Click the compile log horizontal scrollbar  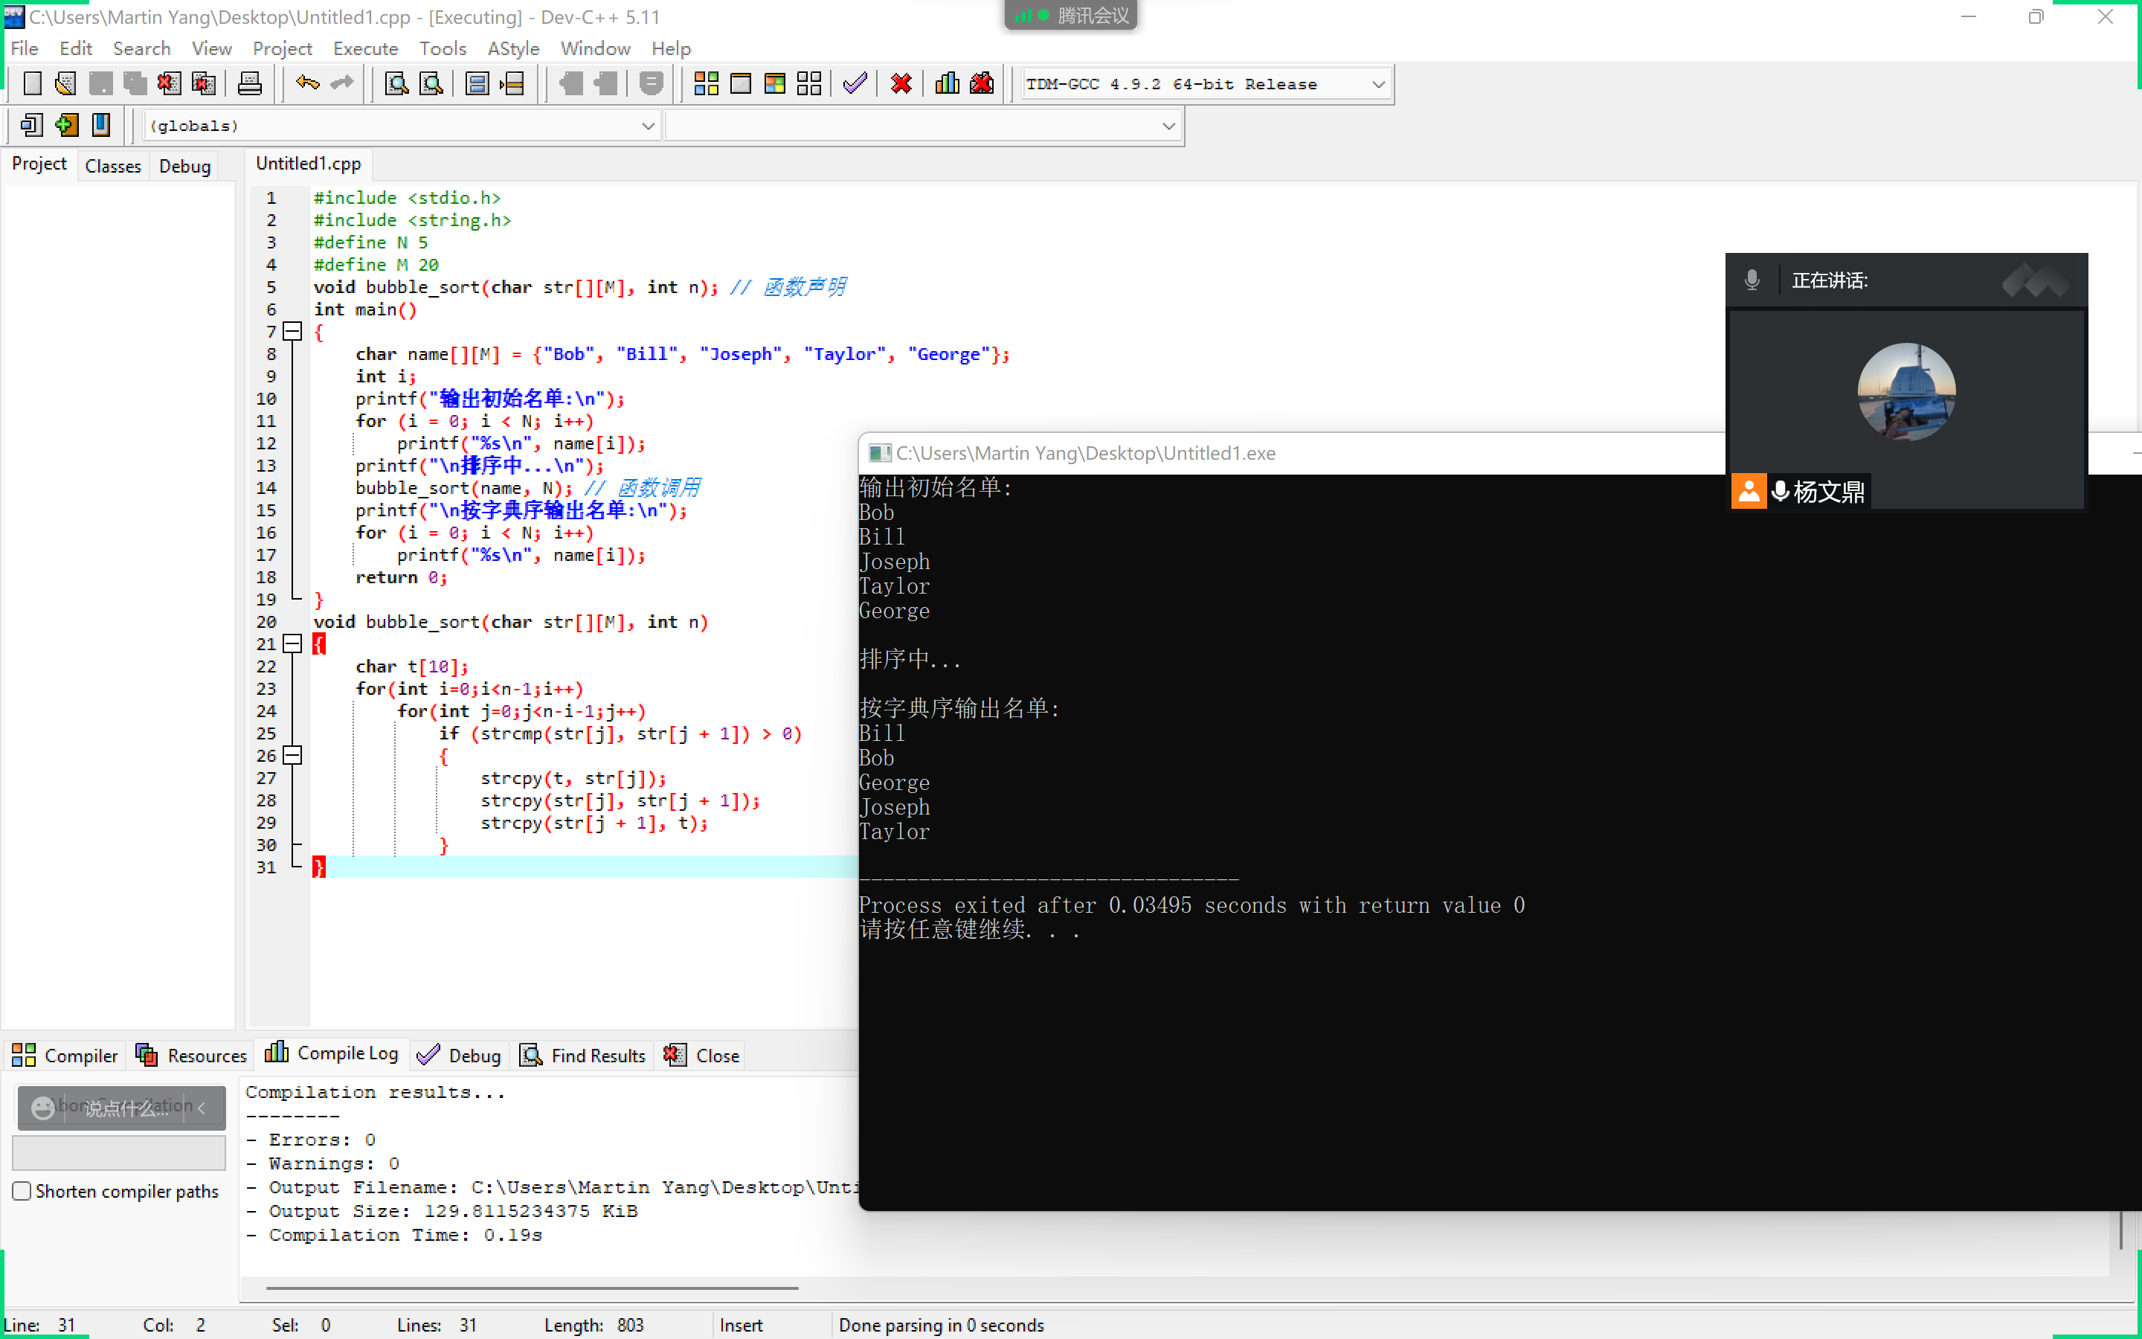tap(531, 1288)
